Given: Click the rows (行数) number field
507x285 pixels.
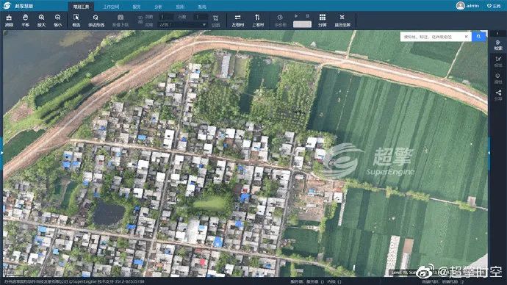Looking at the screenshot, I should click(x=201, y=17).
